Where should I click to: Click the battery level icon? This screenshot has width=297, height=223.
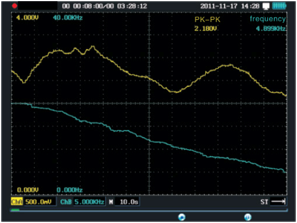(x=279, y=6)
